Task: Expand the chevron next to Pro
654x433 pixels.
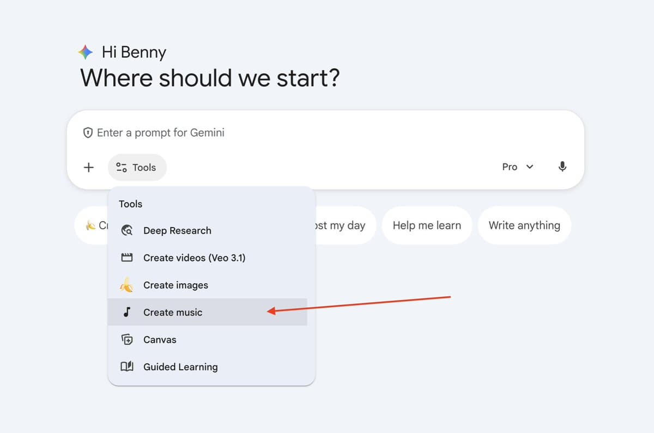Action: [x=529, y=167]
